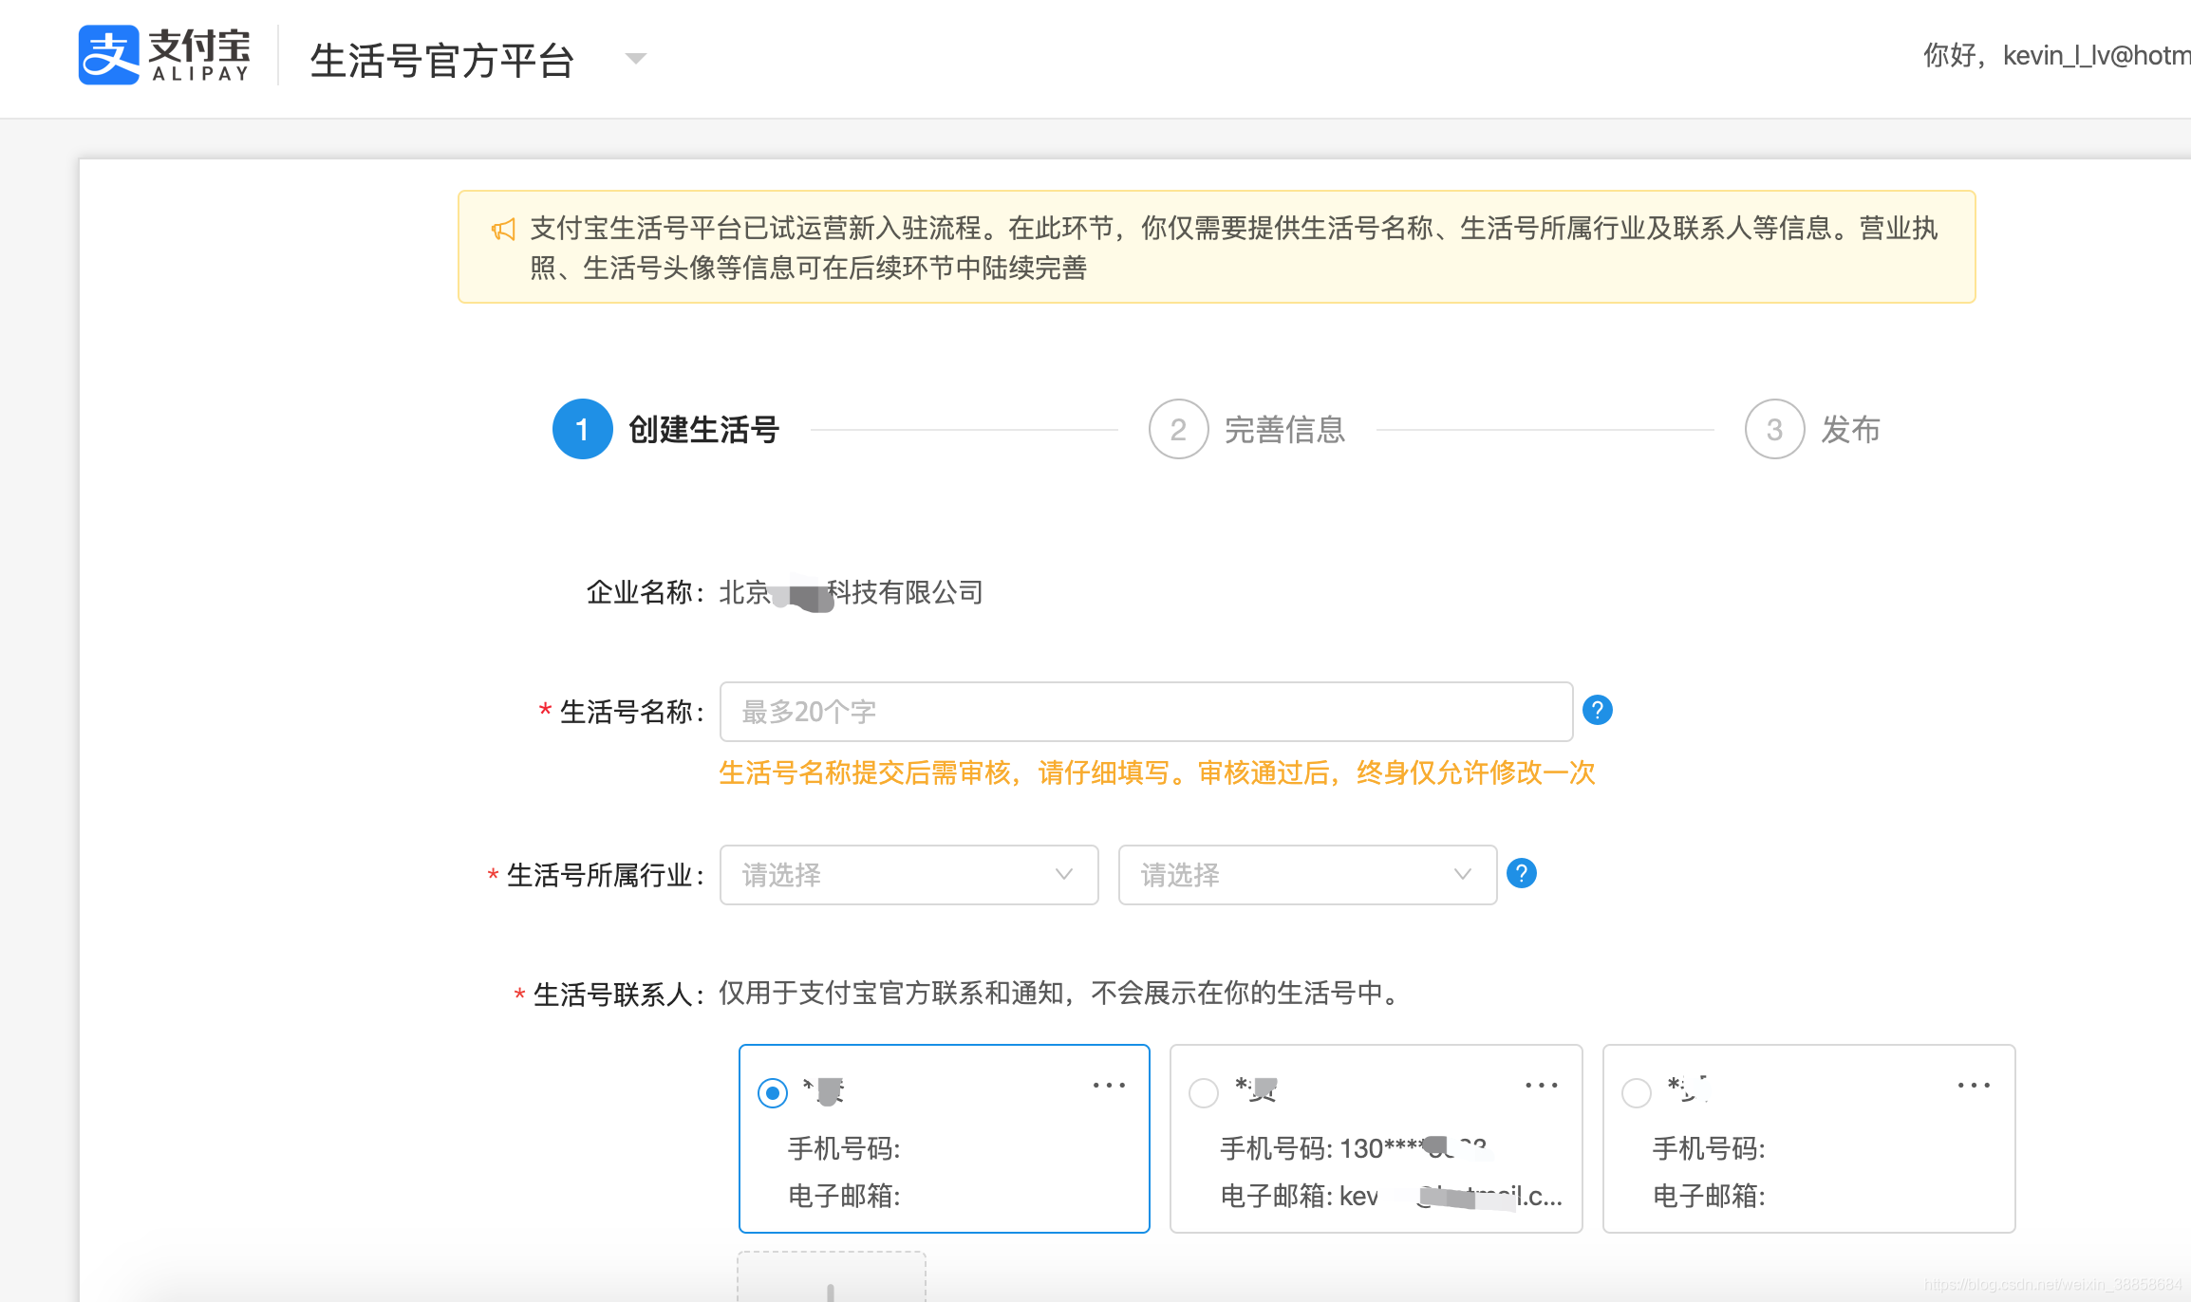This screenshot has height=1302, width=2191.
Task: Click the help icon beside 生活号名称 field
Action: 1597,710
